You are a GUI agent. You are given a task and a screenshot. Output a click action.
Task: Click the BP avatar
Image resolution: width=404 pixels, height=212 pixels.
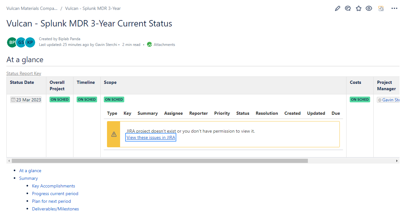(12, 42)
